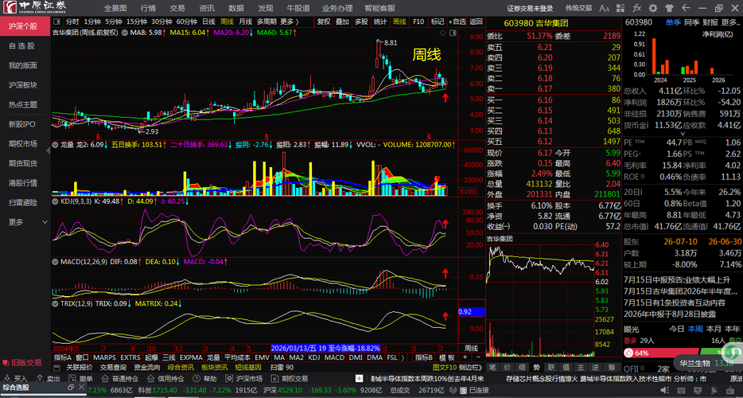This screenshot has height=398, width=743.
Task: Switch to 60分钟 chart tab
Action: tap(186, 21)
